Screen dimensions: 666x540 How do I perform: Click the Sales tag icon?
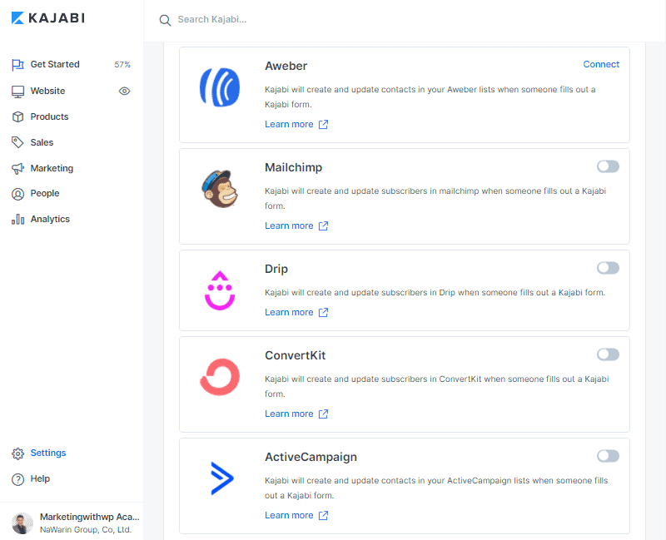pyautogui.click(x=17, y=142)
